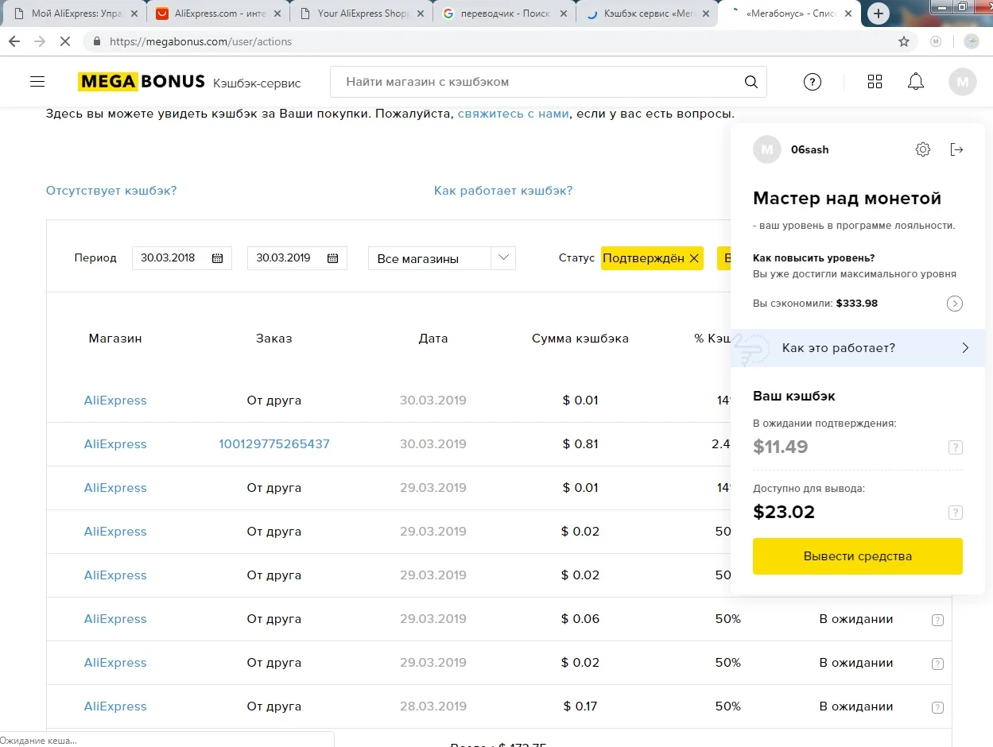Viewport: 993px width, 747px height.
Task: Click pending balance $11.49
Action: 781,447
